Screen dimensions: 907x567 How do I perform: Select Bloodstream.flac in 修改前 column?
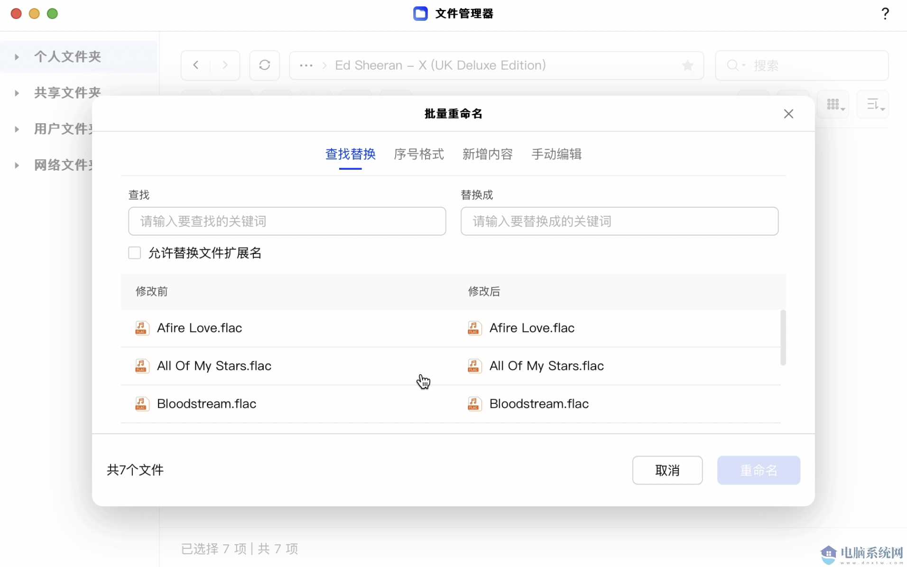pyautogui.click(x=206, y=403)
